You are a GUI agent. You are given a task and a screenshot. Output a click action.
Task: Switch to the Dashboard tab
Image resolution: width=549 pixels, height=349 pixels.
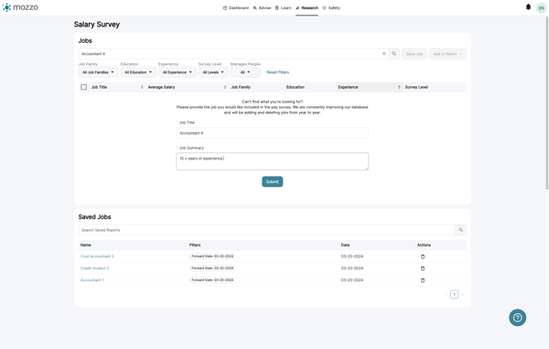pos(236,7)
